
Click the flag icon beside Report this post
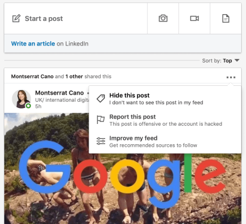pos(101,120)
